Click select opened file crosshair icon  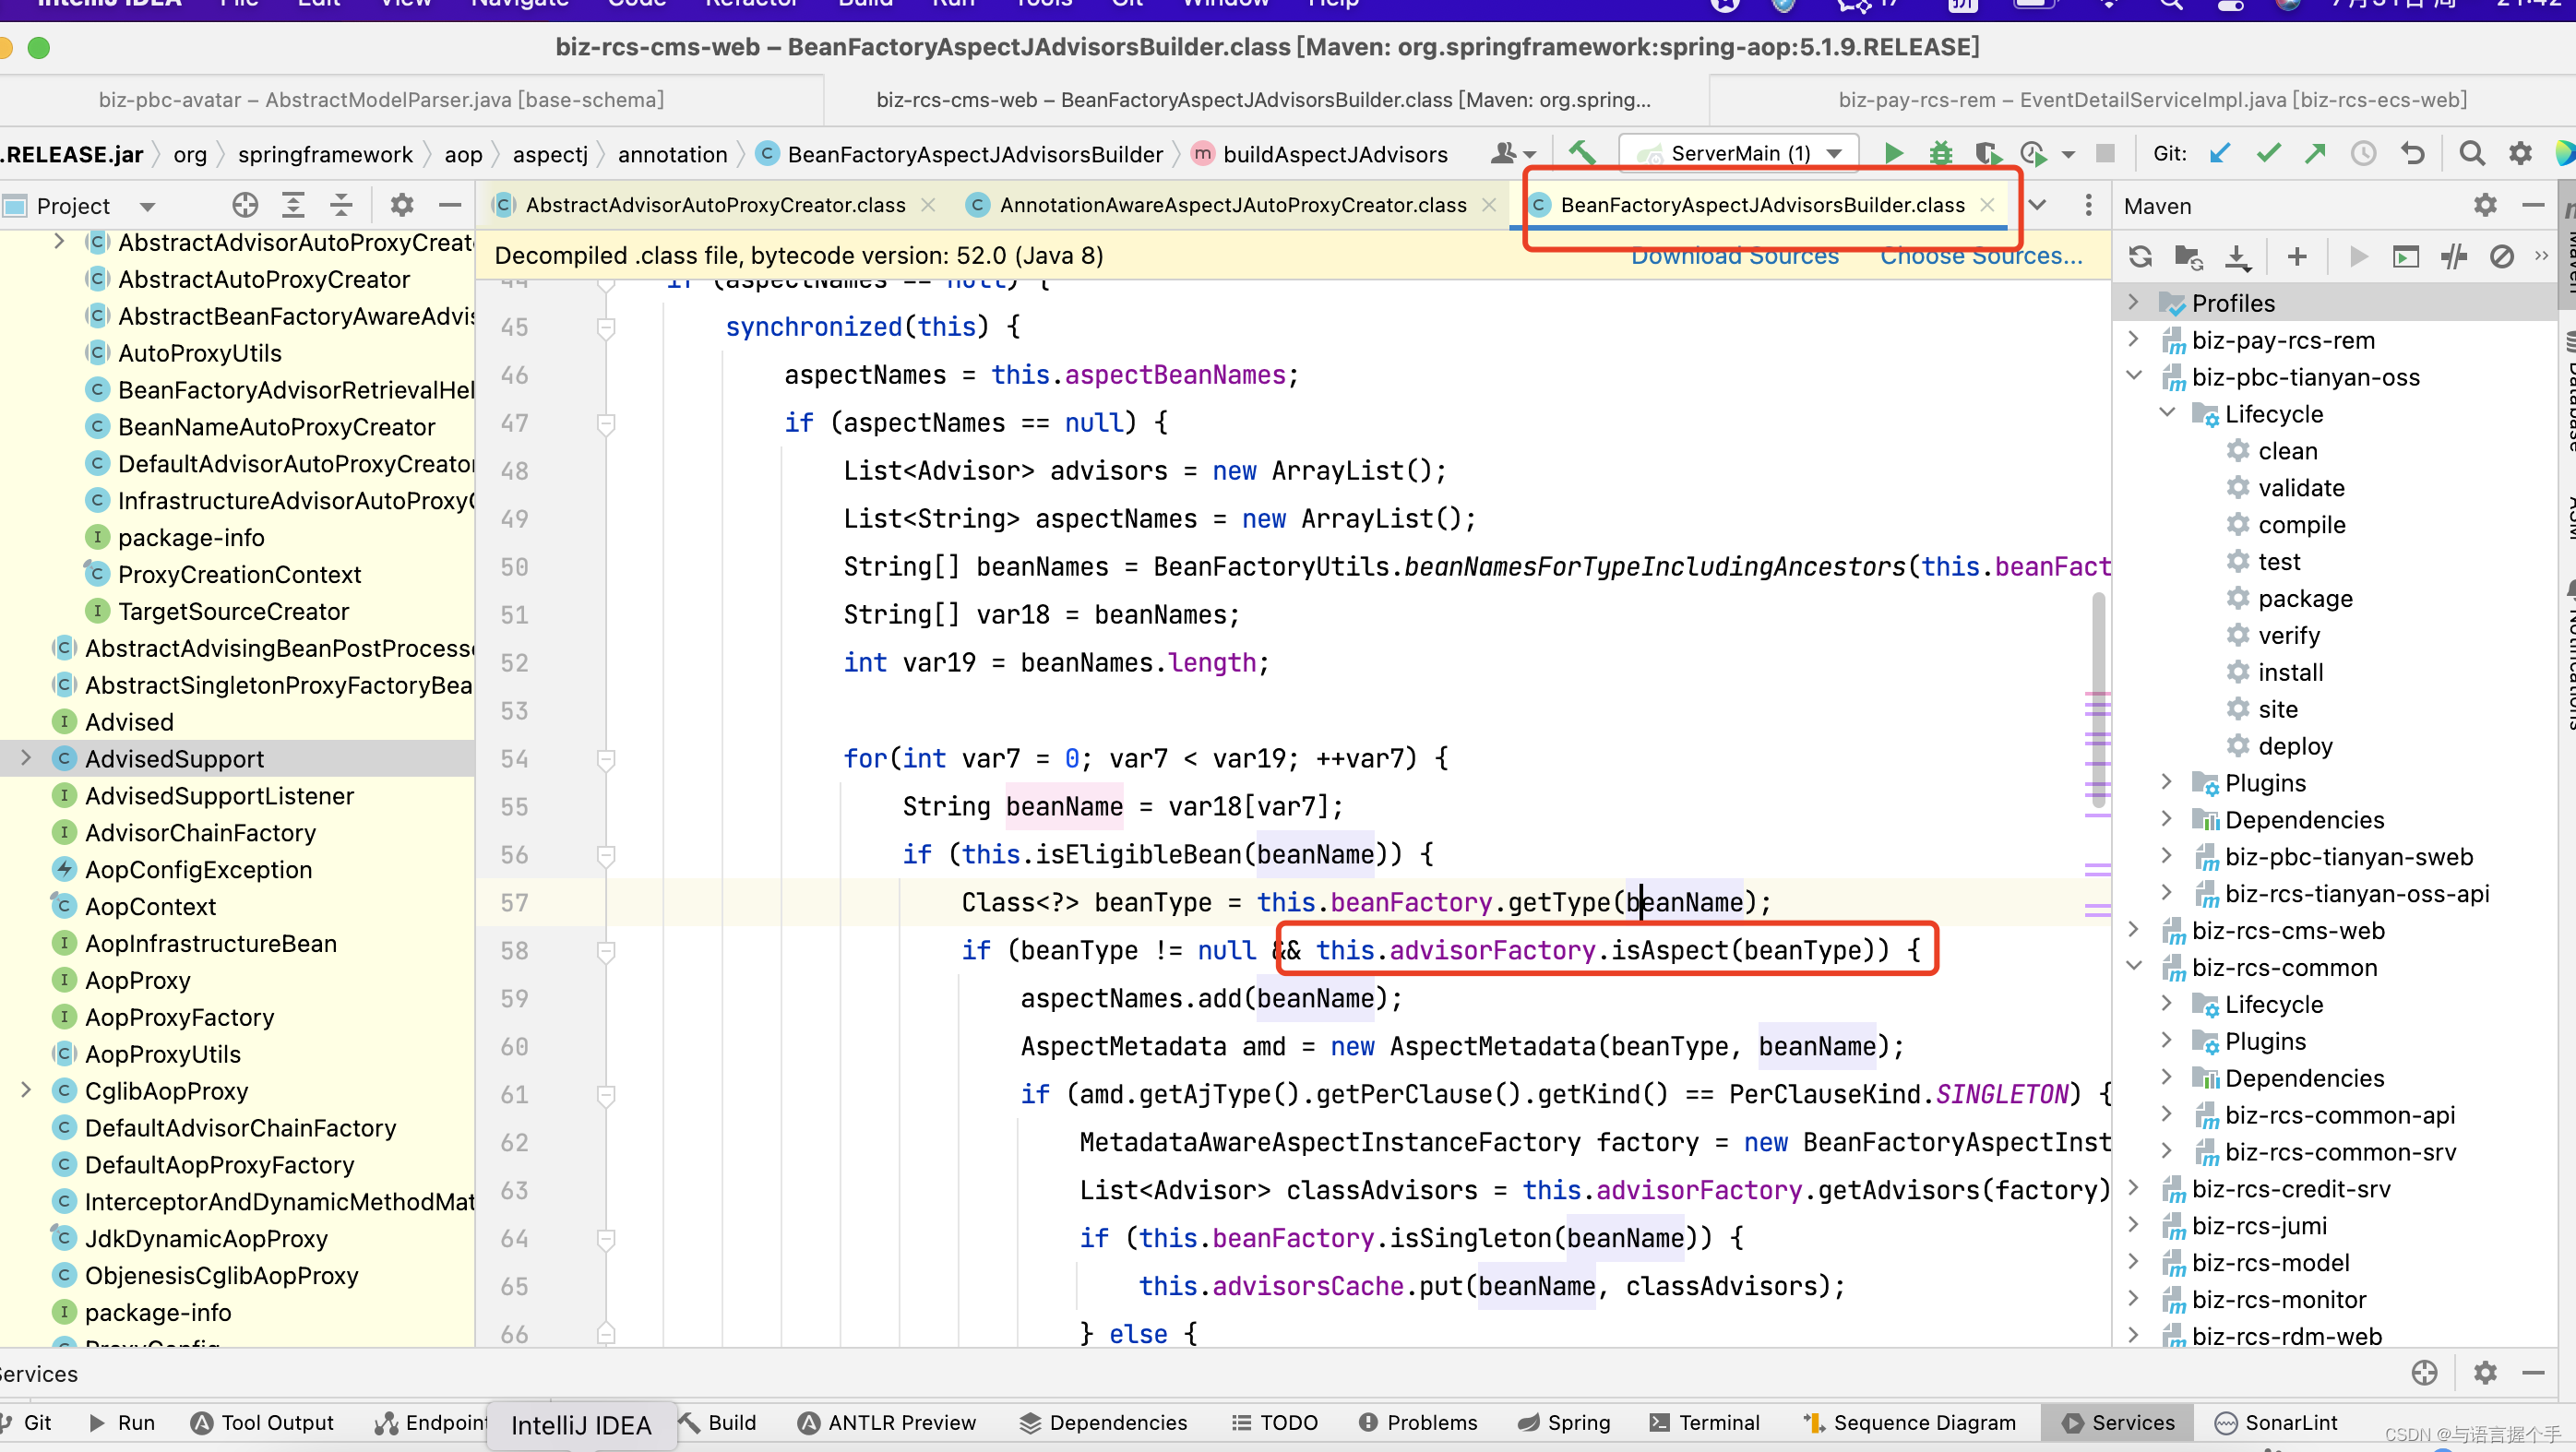coord(245,206)
